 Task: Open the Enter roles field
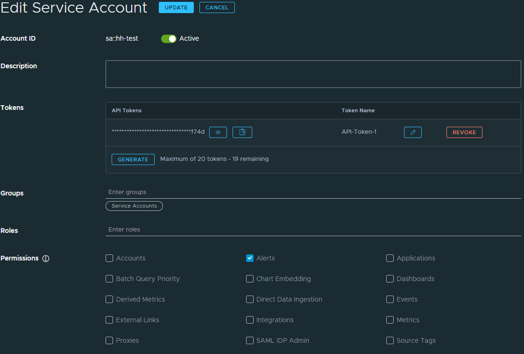(x=313, y=230)
